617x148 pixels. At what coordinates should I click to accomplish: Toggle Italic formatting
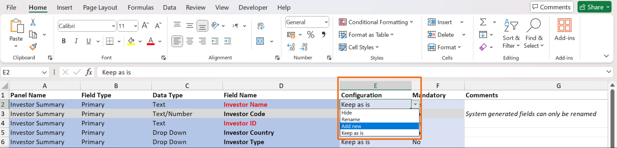coord(76,41)
